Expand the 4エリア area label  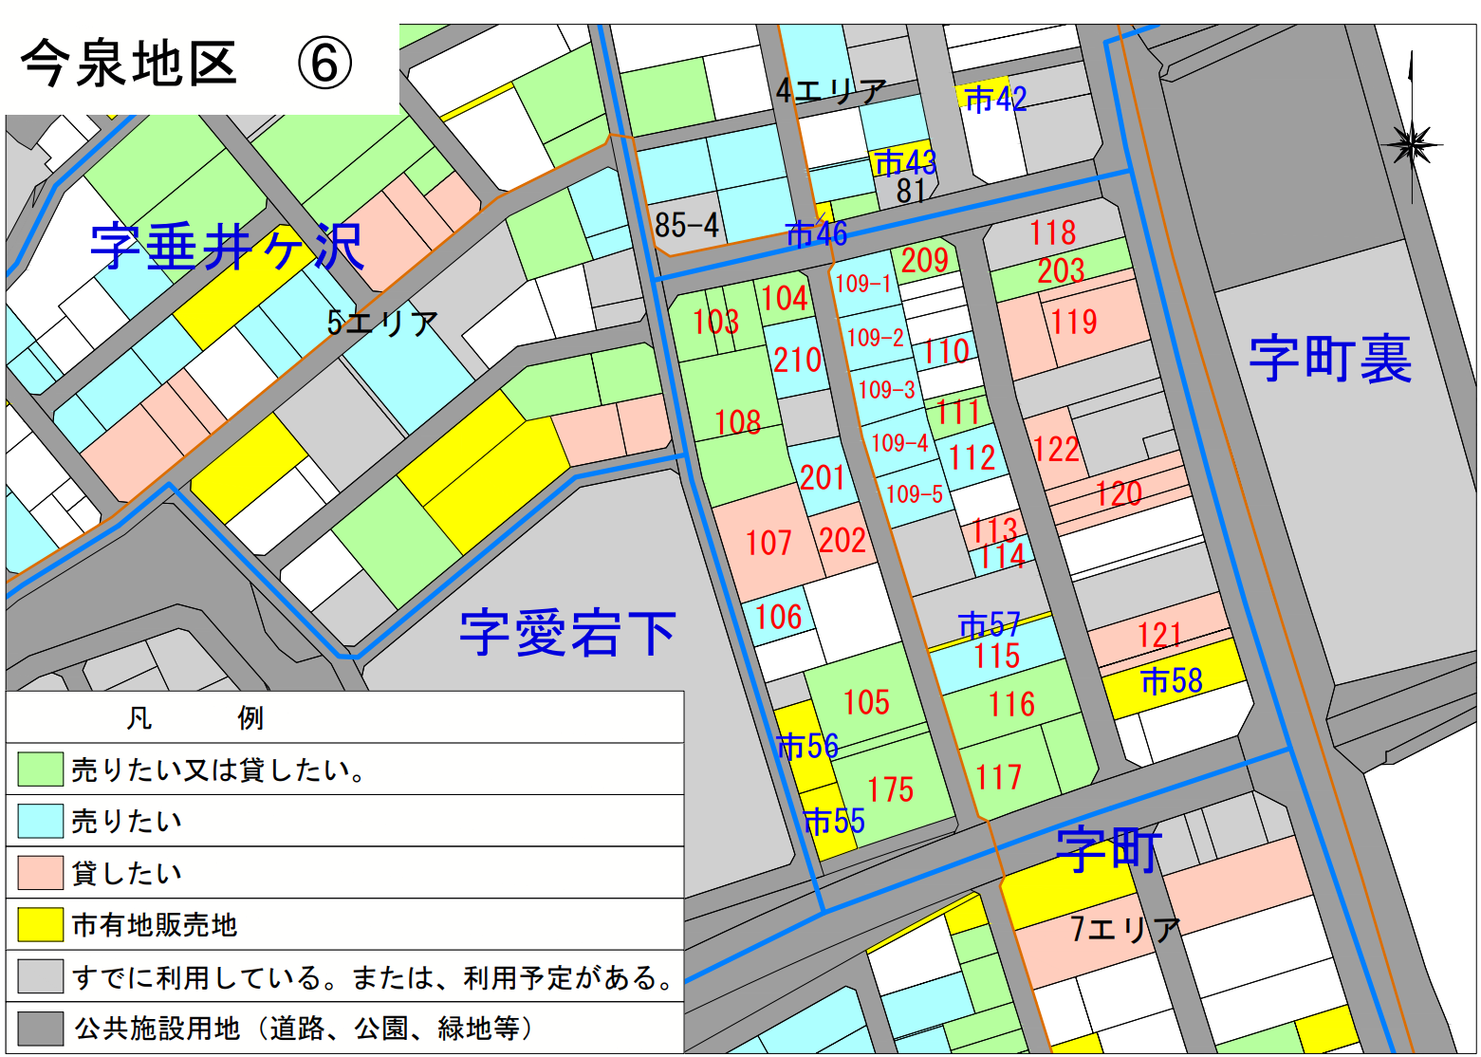click(x=830, y=90)
